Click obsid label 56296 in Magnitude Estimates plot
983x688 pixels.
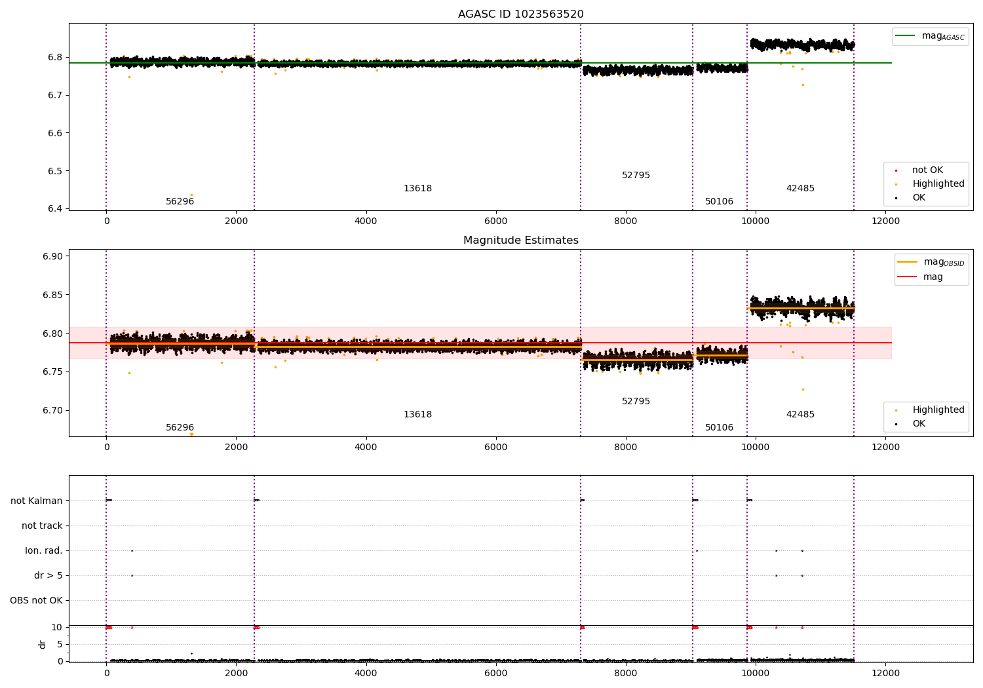click(180, 428)
